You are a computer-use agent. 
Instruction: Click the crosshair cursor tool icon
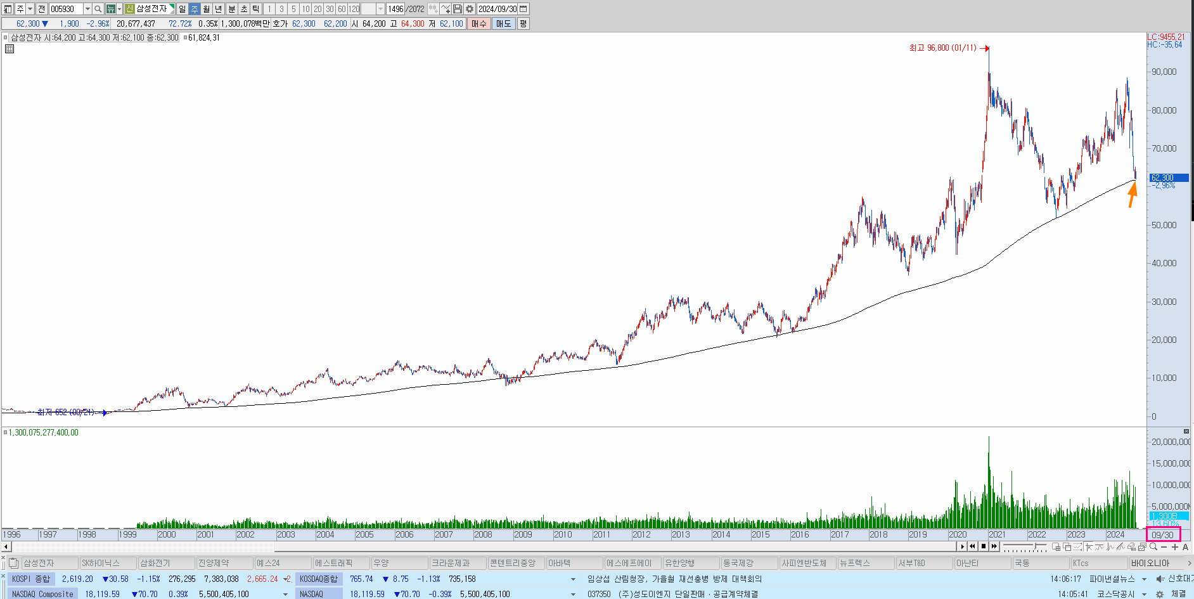(1089, 546)
